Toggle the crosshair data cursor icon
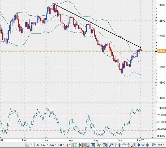Viewport: 166px width, 148px height. [88, 145]
